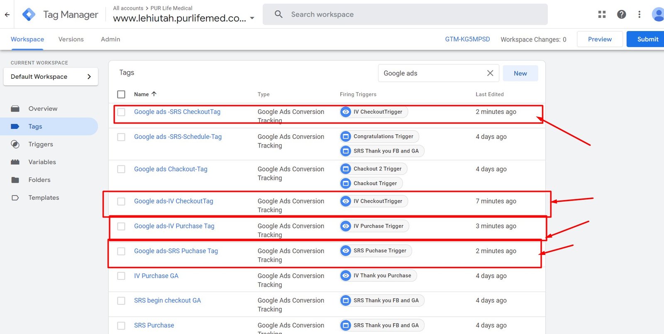Click the eye icon of IV Purchase Trigger
664x334 pixels.
click(346, 226)
